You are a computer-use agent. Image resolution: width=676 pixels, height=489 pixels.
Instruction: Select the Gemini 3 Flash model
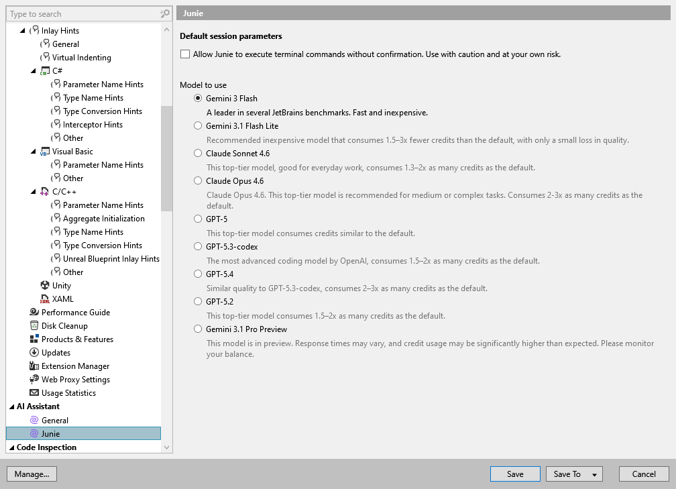point(198,99)
